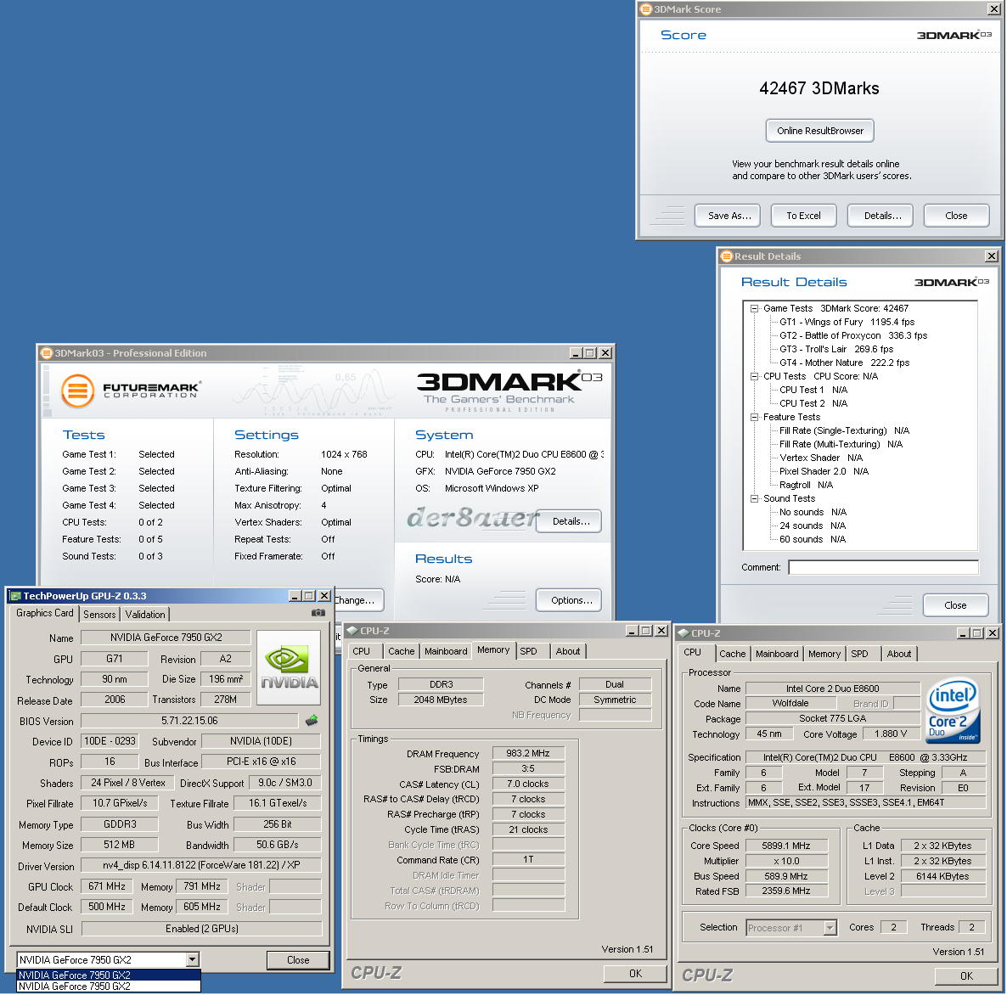Click the Result Details title bar icon
Viewport: 1007px width, 995px height.
[727, 256]
